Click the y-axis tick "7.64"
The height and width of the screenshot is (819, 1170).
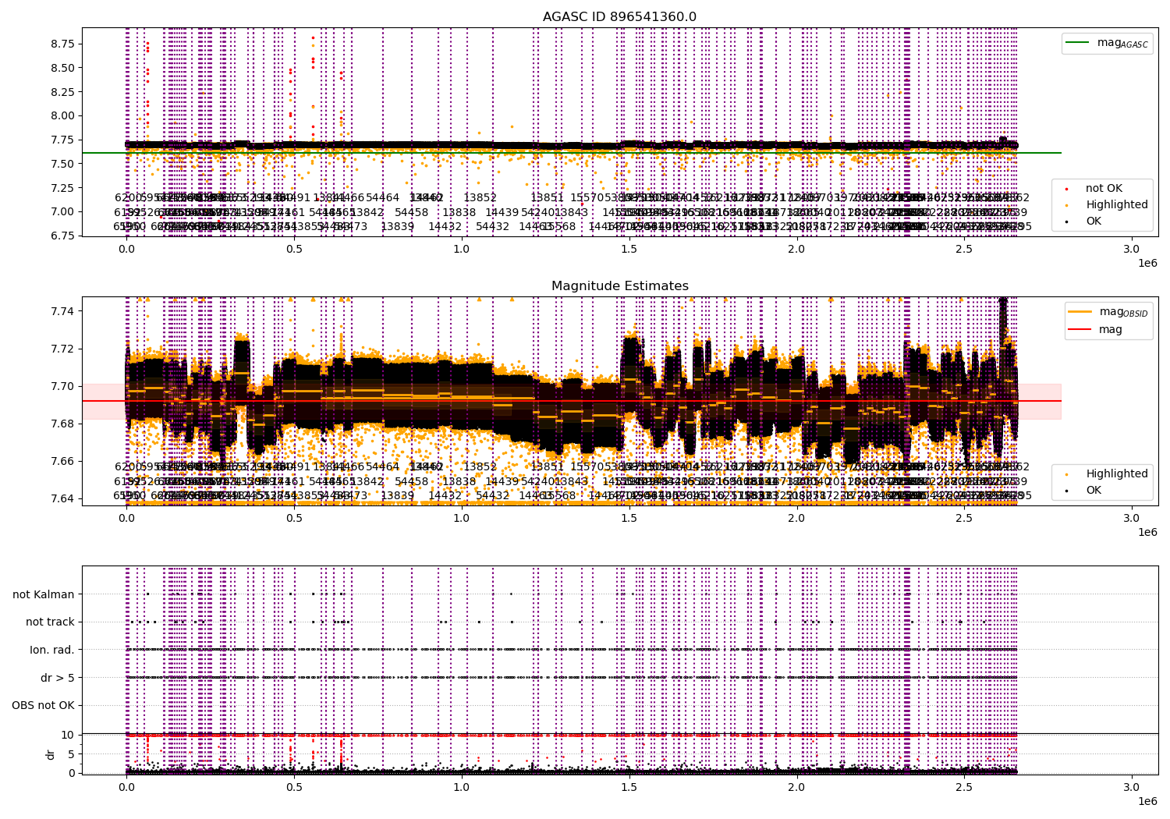[62, 498]
